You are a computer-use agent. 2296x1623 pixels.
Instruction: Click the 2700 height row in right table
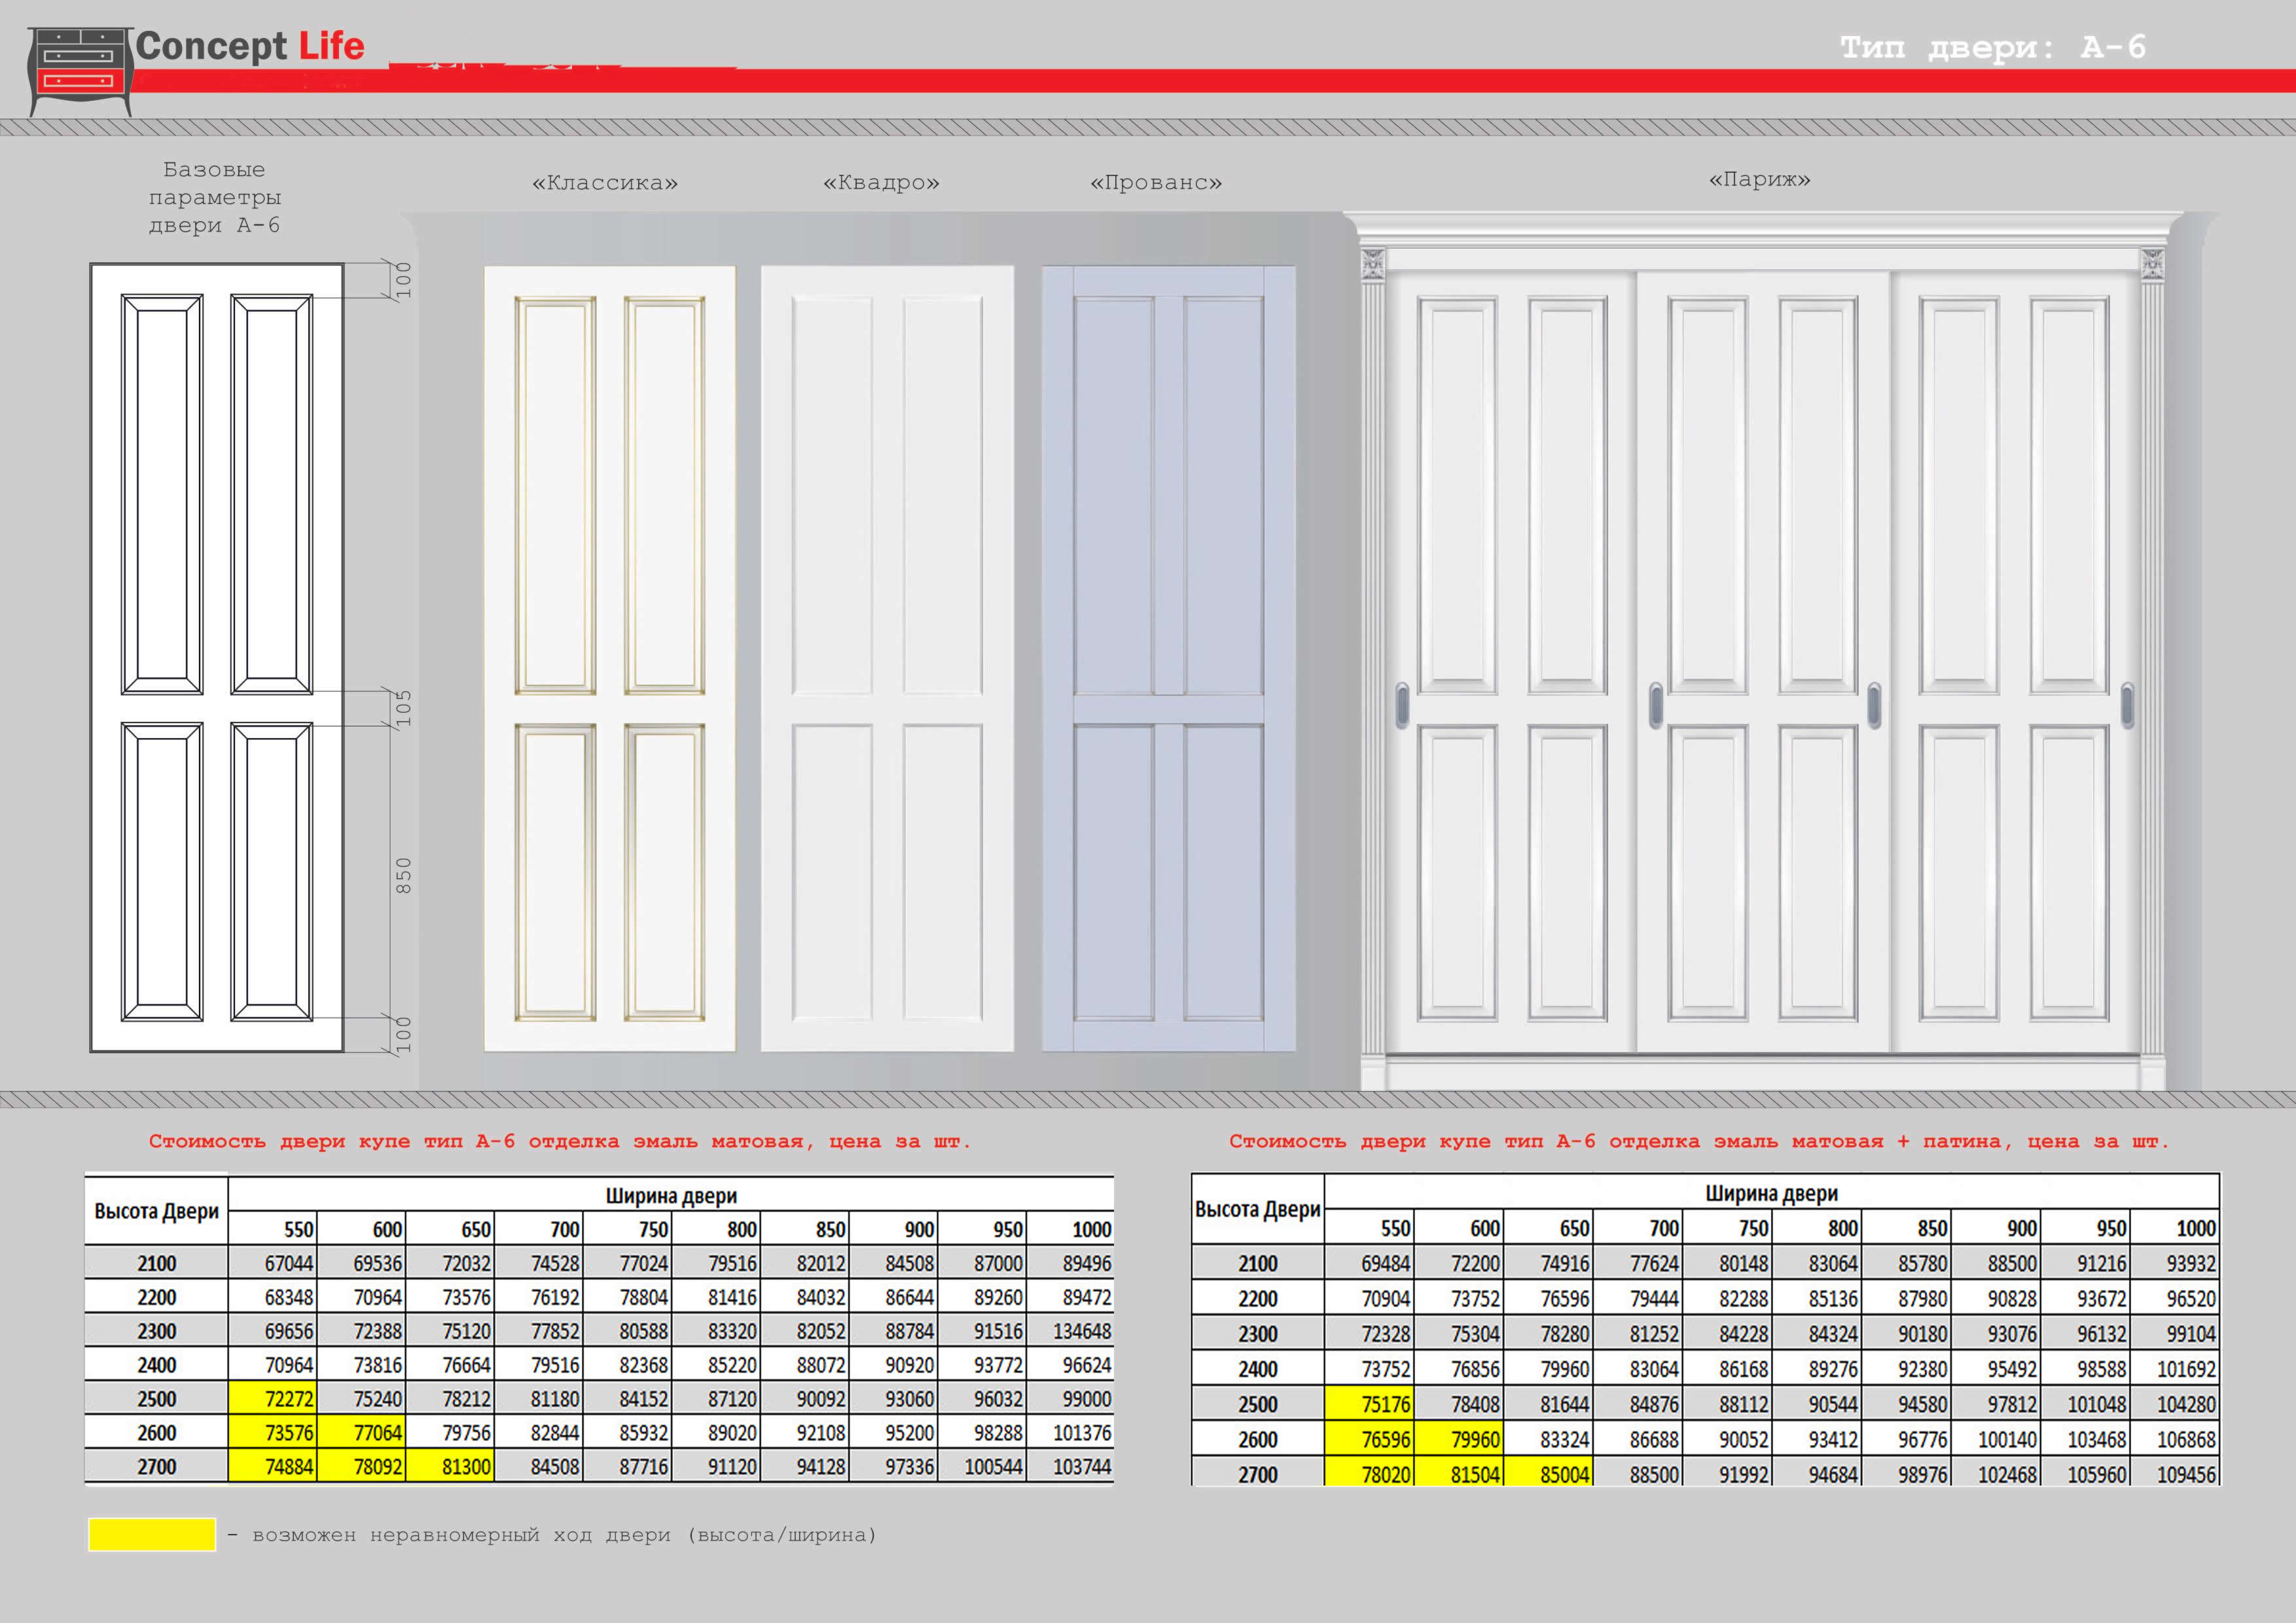pyautogui.click(x=1257, y=1474)
